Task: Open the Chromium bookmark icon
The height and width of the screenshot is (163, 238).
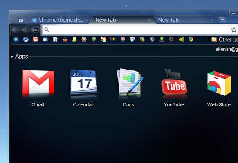Action: pos(26,40)
